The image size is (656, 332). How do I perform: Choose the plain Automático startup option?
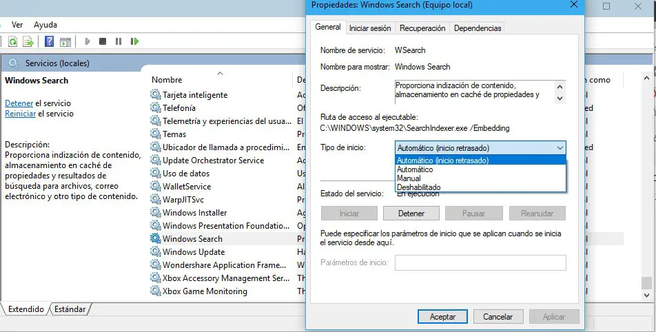[480, 169]
